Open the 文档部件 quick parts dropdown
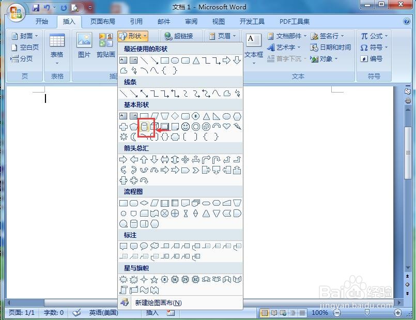This screenshot has width=416, height=320. (x=287, y=36)
